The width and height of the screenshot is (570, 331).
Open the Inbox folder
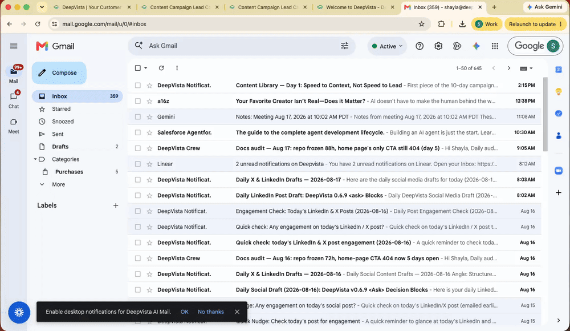coord(77,96)
